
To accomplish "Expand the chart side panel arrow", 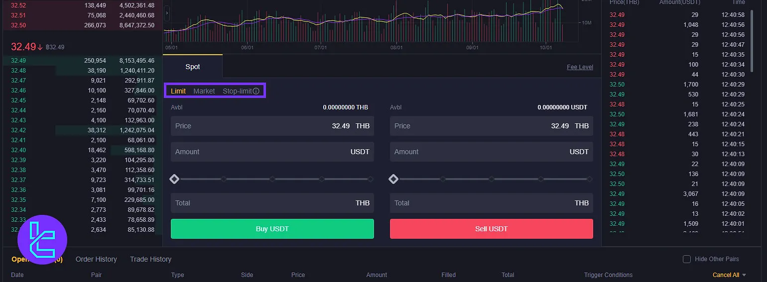I will pos(167,12).
